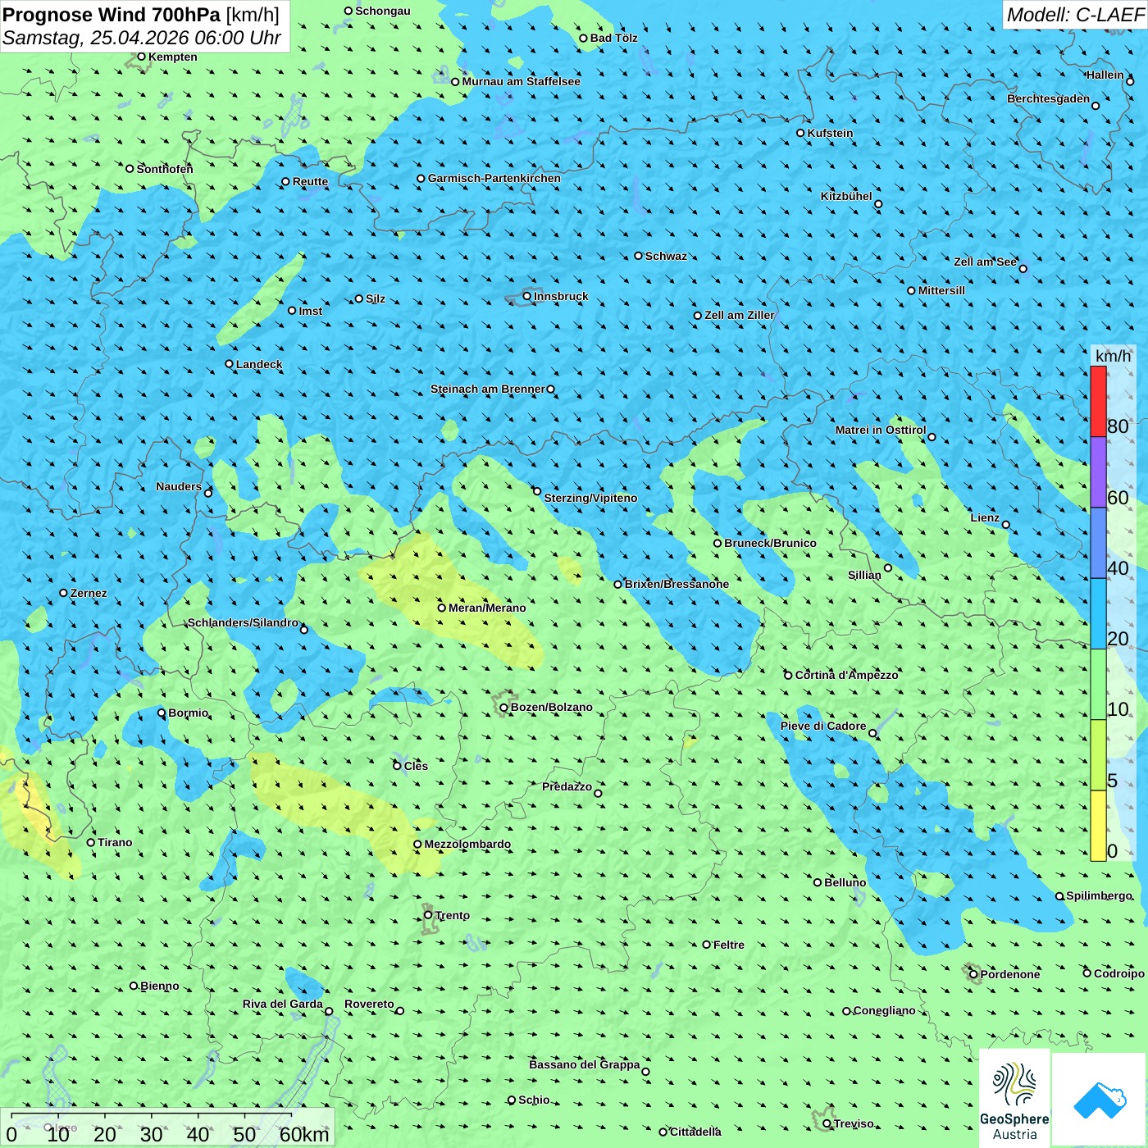Select the Matrei in Osttirol label
The height and width of the screenshot is (1148, 1148).
click(880, 430)
